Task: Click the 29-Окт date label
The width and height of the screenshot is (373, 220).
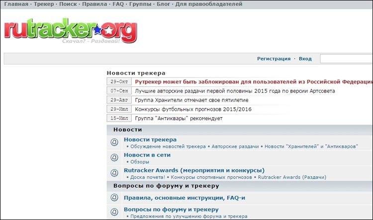Action: pos(119,81)
